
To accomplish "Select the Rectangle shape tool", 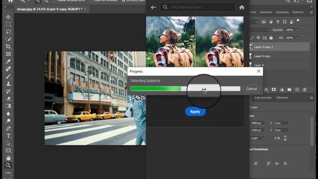I will point(8,151).
